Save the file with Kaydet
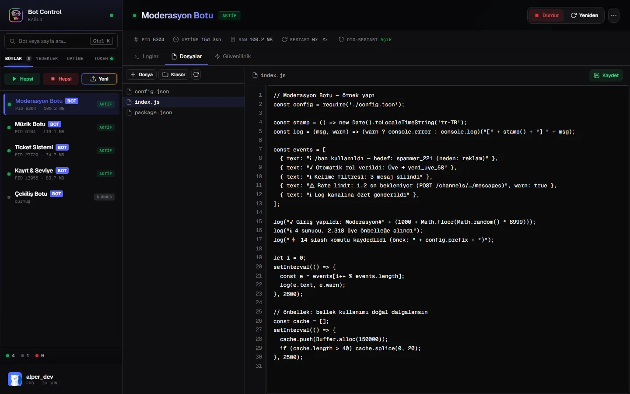Viewport: 630px width, 394px height. [x=606, y=75]
